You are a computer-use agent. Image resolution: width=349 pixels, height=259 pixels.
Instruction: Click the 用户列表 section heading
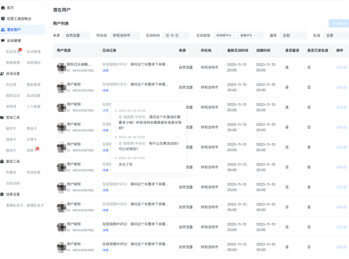coord(61,23)
